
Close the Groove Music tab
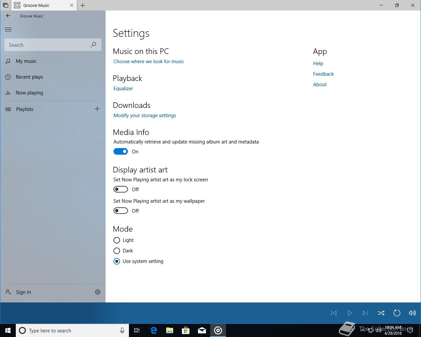coord(72,5)
